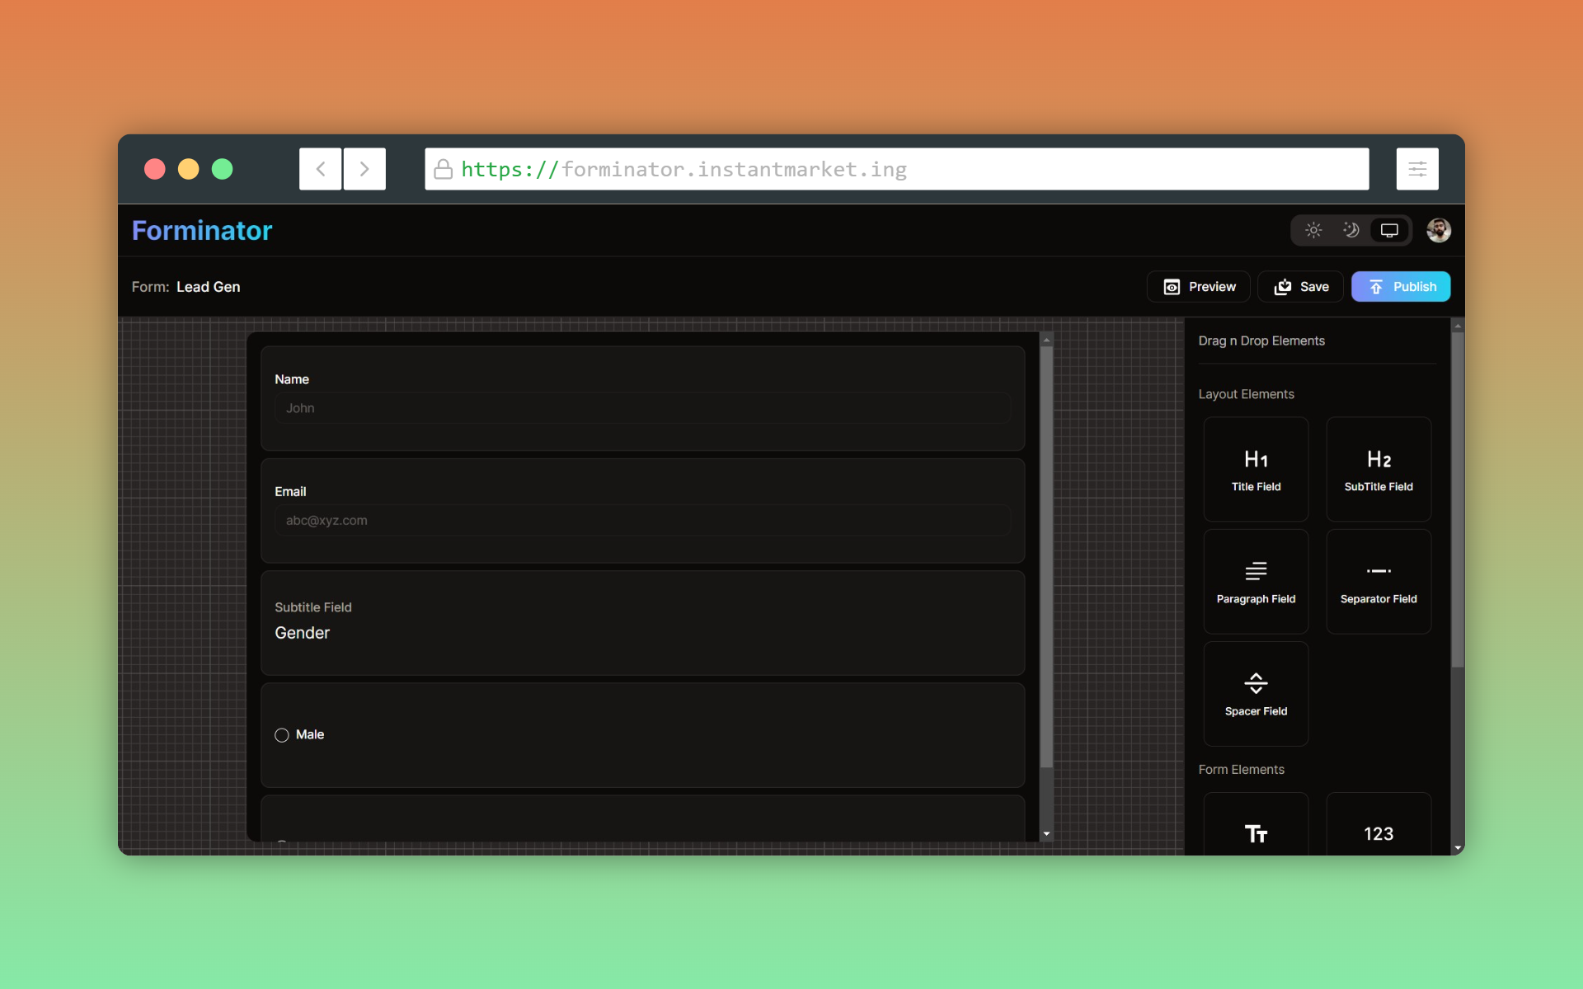The width and height of the screenshot is (1583, 989).
Task: Click the Forminator logo link
Action: 202,231
